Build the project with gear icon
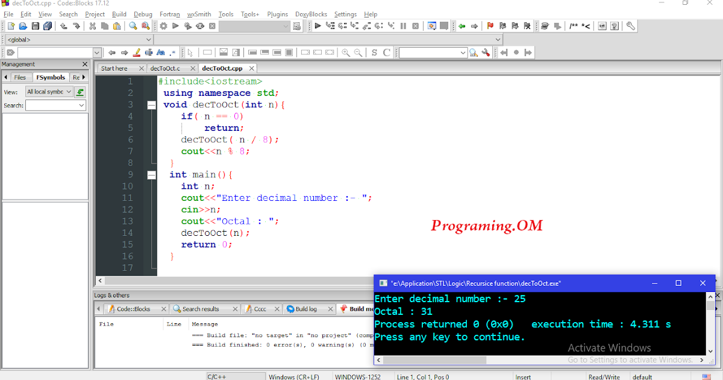 pyautogui.click(x=163, y=26)
